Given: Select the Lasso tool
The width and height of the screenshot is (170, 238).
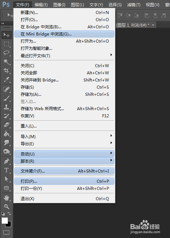Looking at the screenshot, I should pos(6,53).
